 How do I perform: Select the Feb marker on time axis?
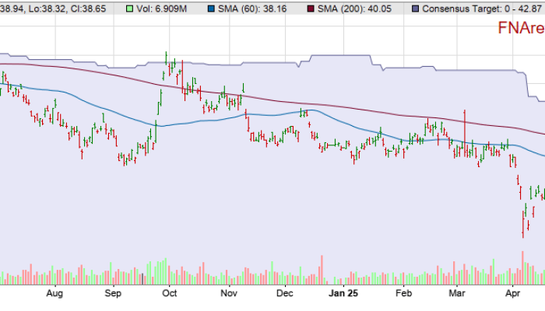point(403,294)
